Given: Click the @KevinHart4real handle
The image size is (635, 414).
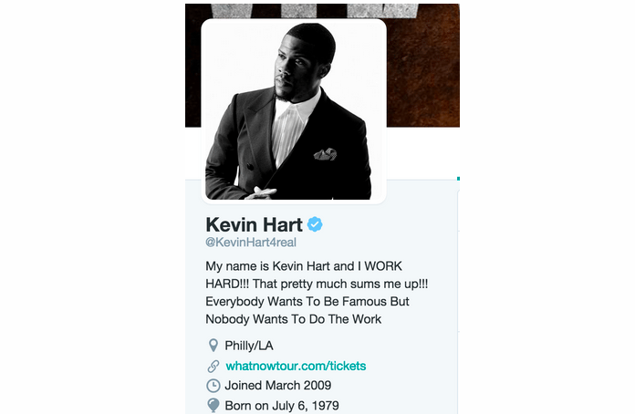Looking at the screenshot, I should pos(251,243).
